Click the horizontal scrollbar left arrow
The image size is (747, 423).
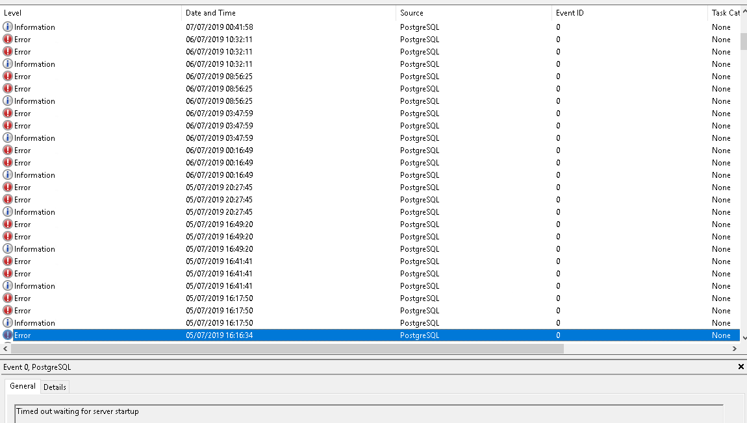[x=5, y=349]
